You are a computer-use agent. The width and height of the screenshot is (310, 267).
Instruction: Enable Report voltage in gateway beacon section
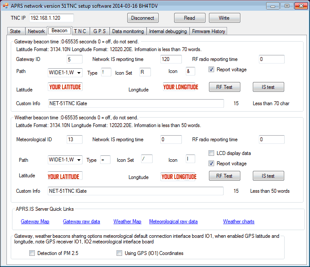[x=212, y=70]
